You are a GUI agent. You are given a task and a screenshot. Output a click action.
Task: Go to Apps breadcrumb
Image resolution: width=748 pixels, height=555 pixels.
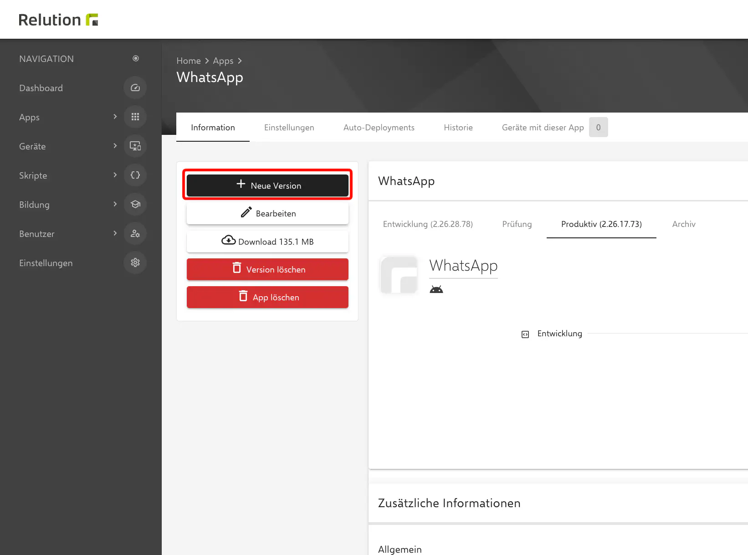point(223,61)
